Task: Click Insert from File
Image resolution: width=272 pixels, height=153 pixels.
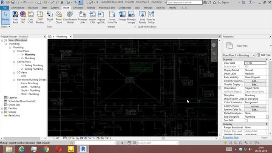Action: (x=112, y=17)
